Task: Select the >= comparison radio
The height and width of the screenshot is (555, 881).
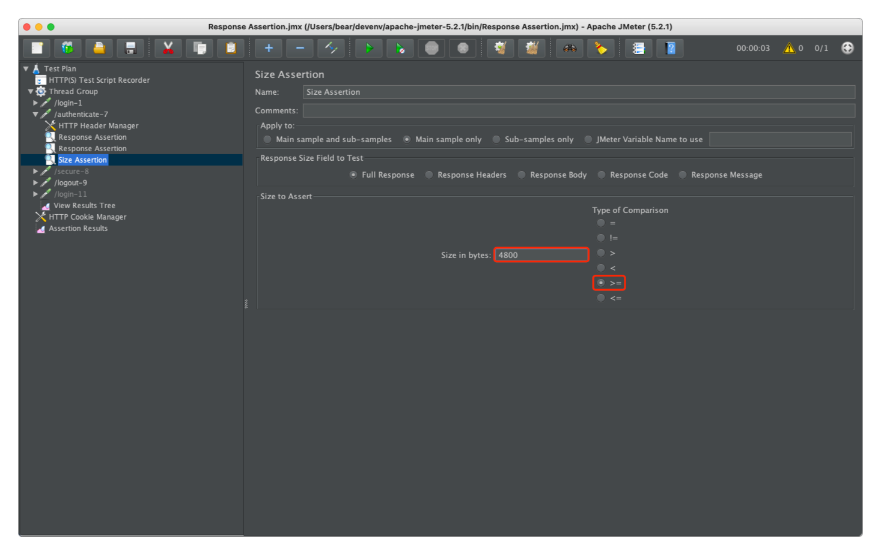Action: click(601, 283)
